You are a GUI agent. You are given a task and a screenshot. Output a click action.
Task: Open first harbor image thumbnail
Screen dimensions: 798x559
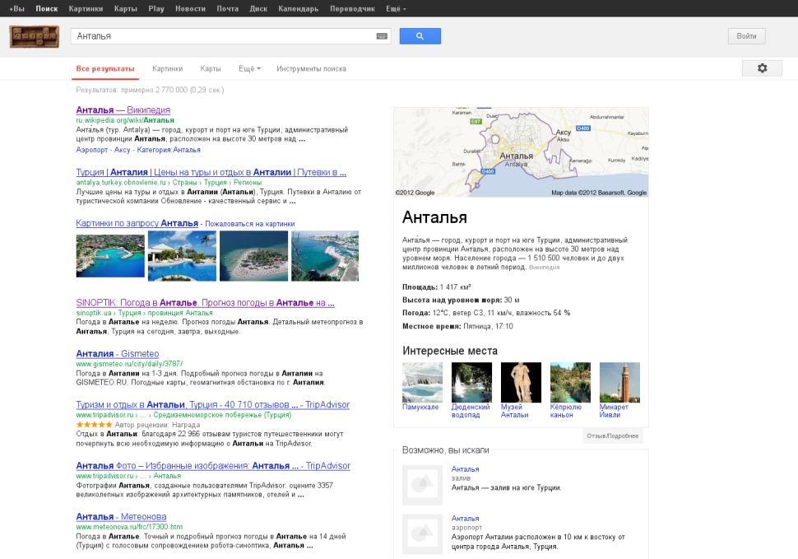[110, 254]
